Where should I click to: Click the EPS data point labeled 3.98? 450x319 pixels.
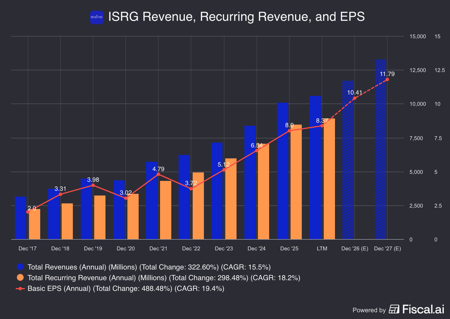[93, 185]
